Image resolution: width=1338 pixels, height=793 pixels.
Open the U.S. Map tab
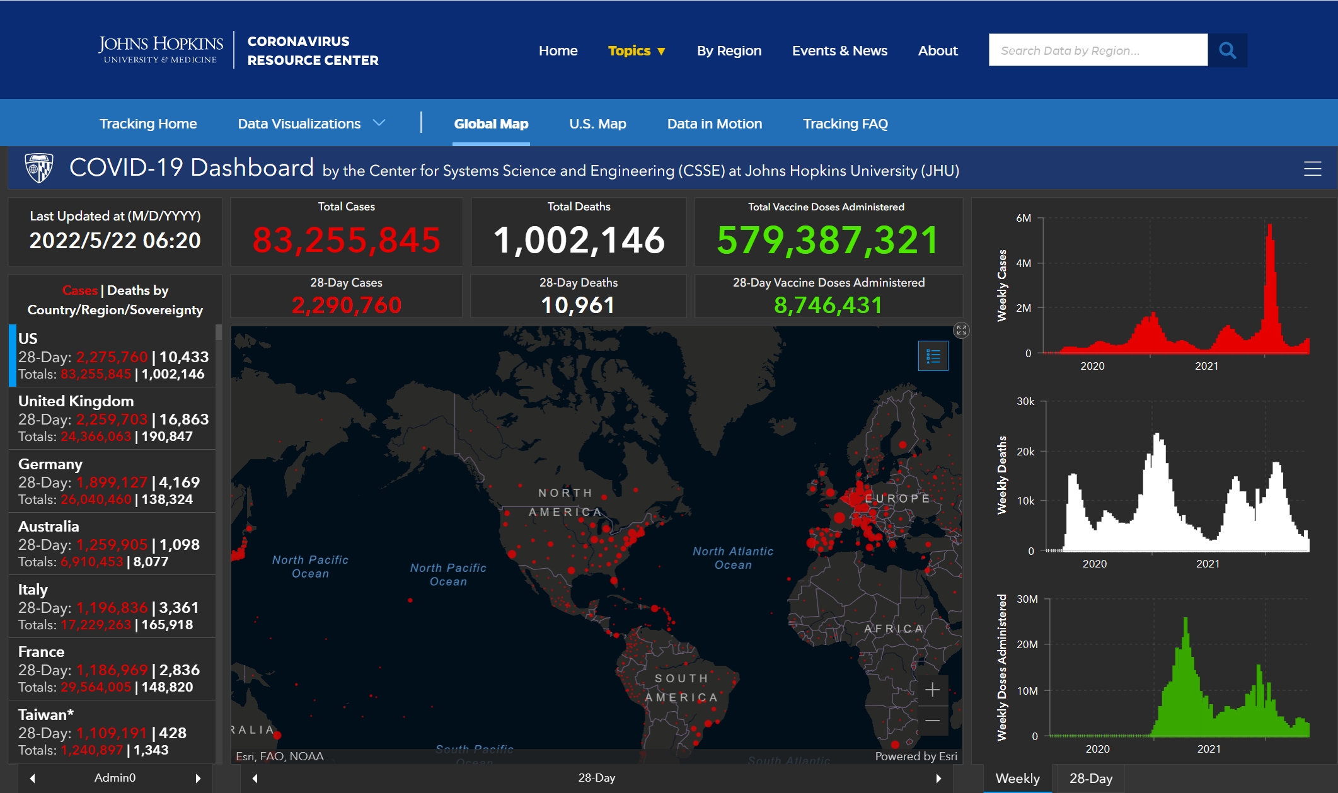pos(597,123)
